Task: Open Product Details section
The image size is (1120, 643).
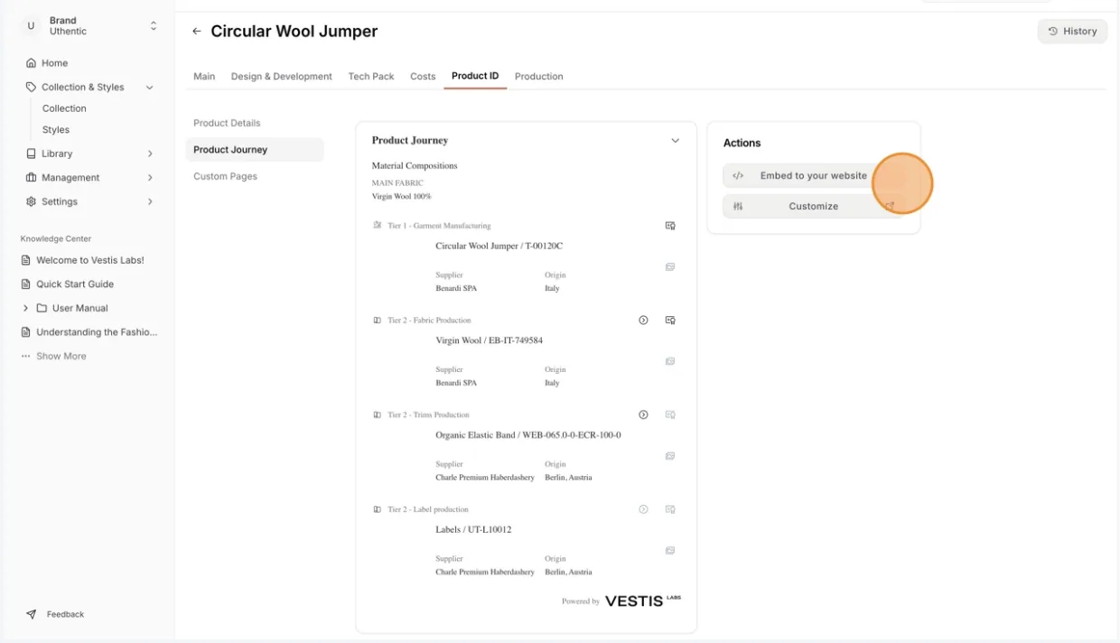Action: coord(227,123)
